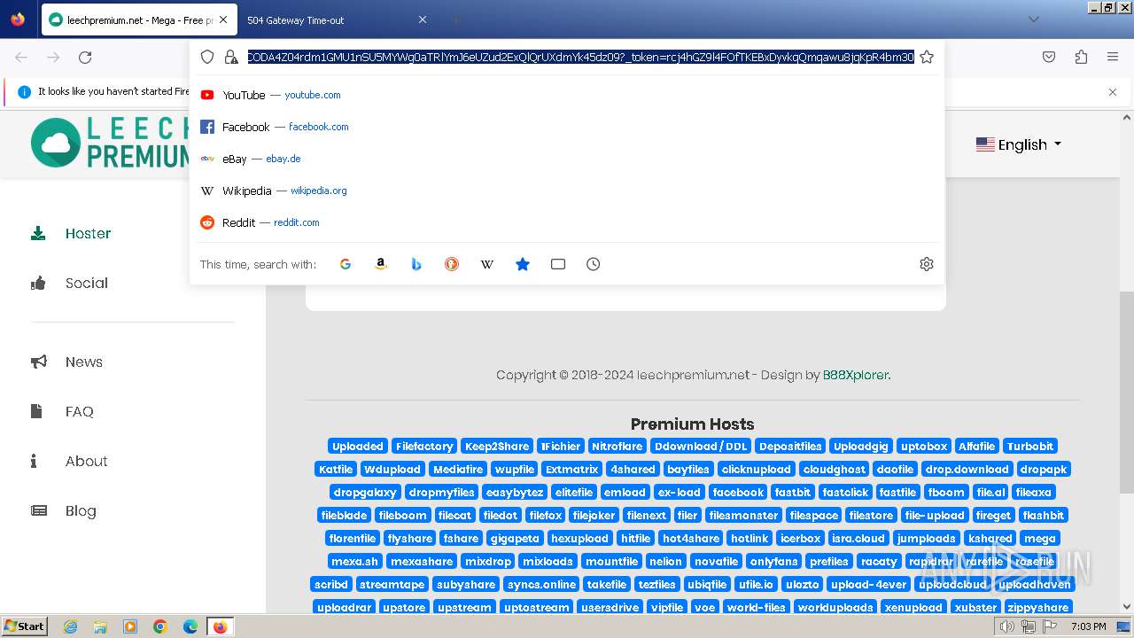Search in History this time
1134x638 pixels.
coord(594,264)
